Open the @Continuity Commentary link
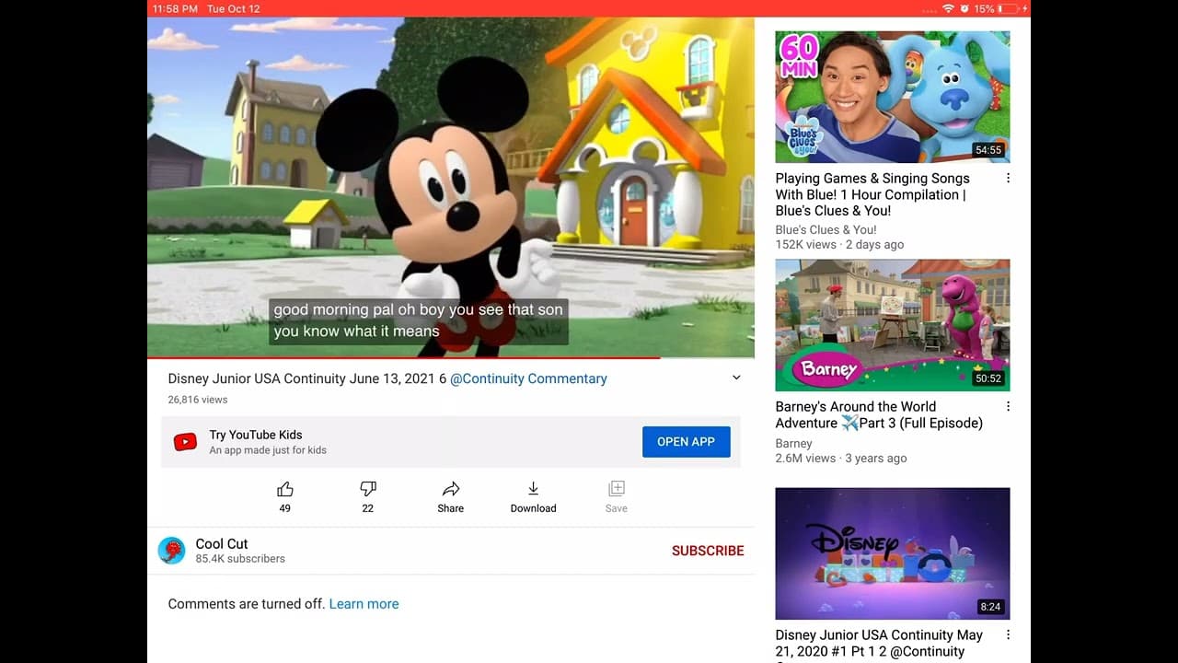 528,378
